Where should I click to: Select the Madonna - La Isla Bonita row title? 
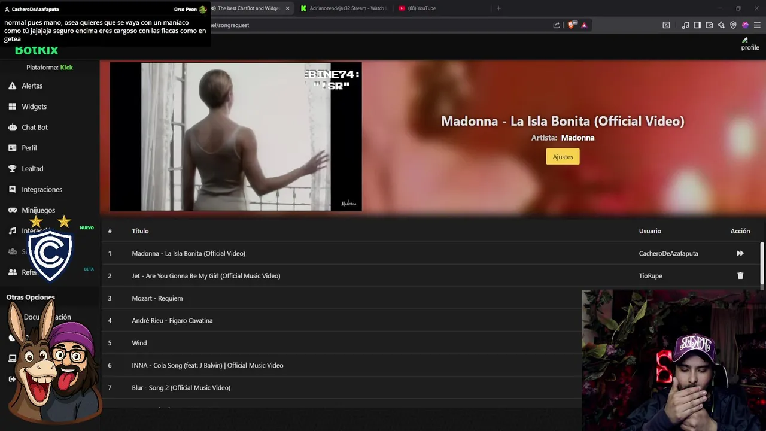click(x=189, y=253)
